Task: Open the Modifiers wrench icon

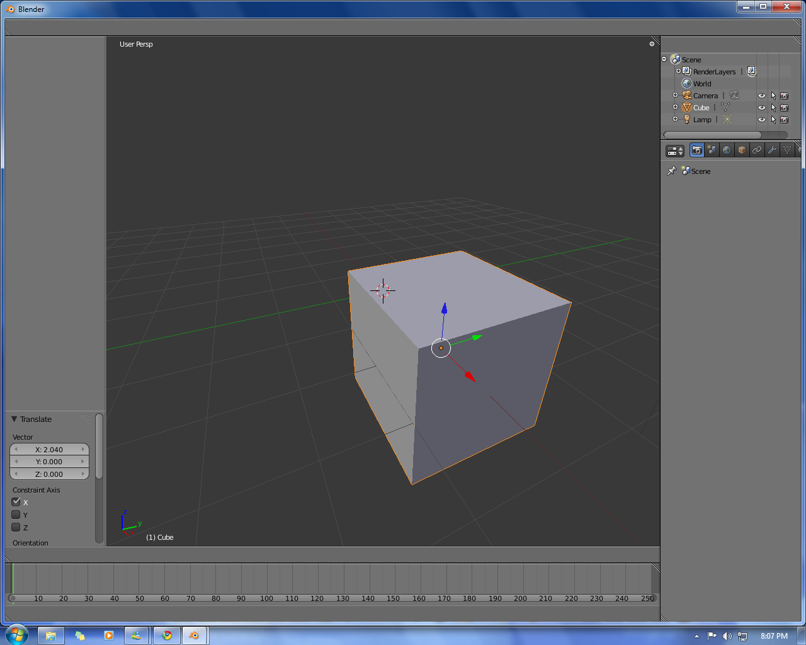Action: tap(772, 150)
